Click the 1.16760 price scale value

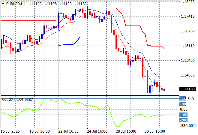188,31
